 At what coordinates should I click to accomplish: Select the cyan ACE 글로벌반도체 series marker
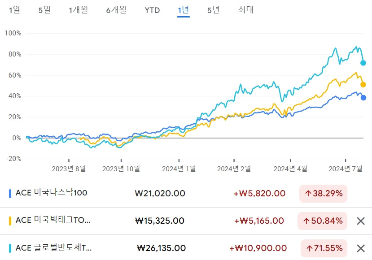pyautogui.click(x=11, y=248)
